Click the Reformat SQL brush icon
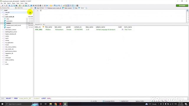The width and height of the screenshot is (189, 106). coord(64,6)
